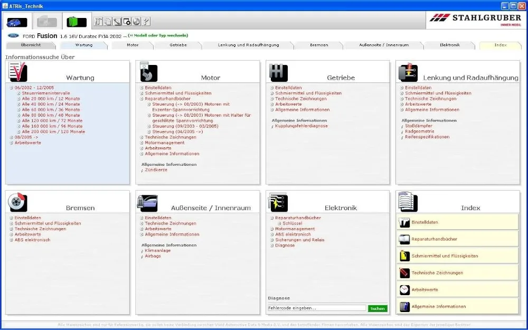The image size is (528, 330).
Task: Focus the Fehlercode eingeben input field
Action: point(316,308)
